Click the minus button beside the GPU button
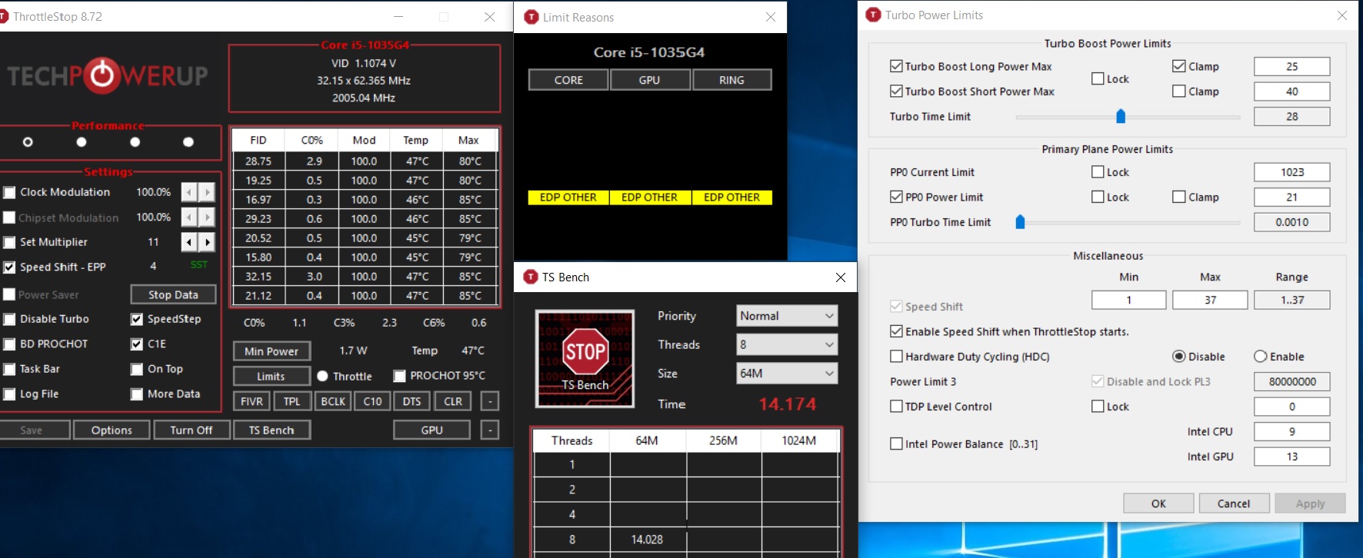The width and height of the screenshot is (1363, 558). tap(490, 430)
